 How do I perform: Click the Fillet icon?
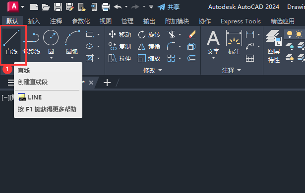click(171, 46)
